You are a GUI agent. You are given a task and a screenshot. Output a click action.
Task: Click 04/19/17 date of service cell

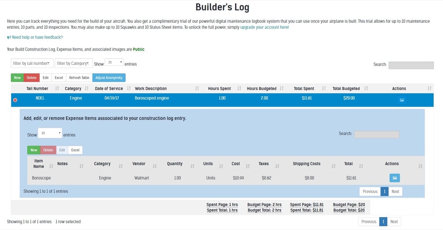(112, 98)
